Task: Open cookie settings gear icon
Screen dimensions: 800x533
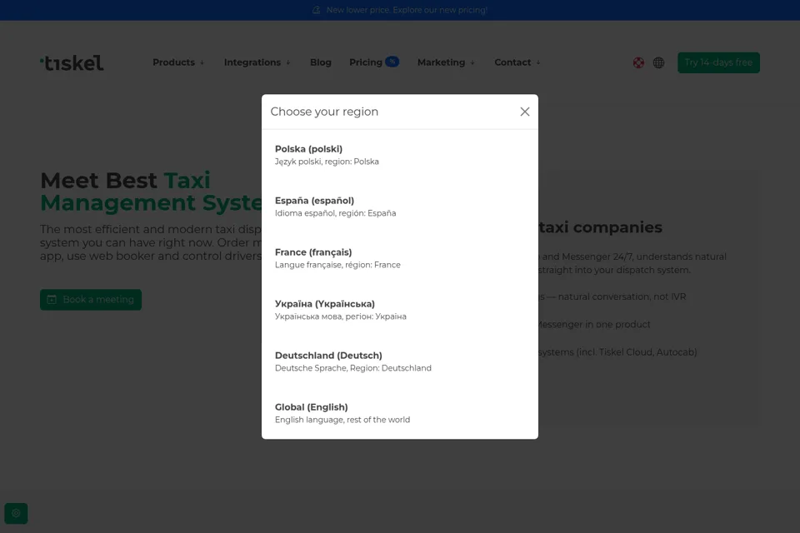Action: tap(17, 513)
